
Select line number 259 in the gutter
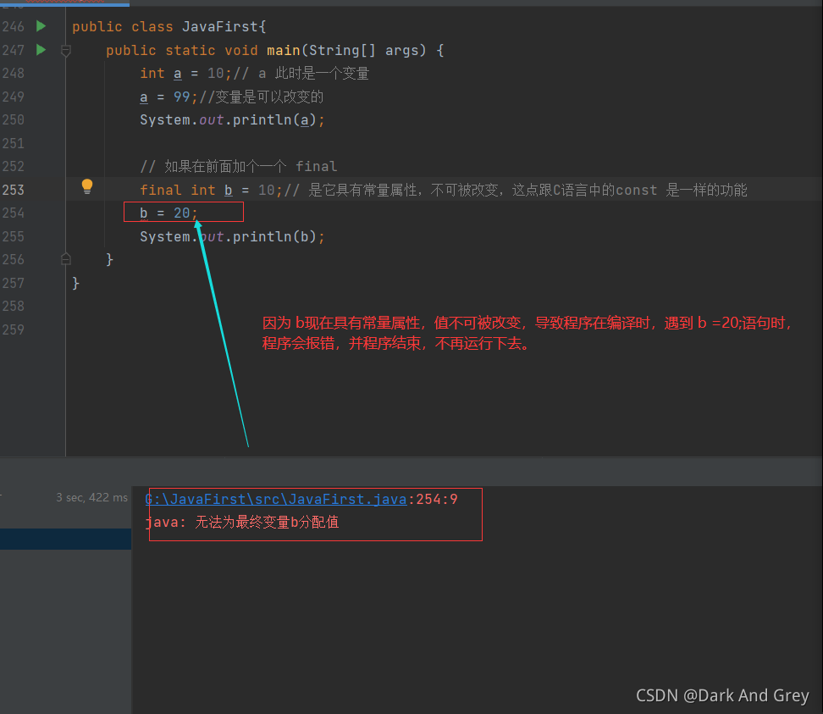13,329
